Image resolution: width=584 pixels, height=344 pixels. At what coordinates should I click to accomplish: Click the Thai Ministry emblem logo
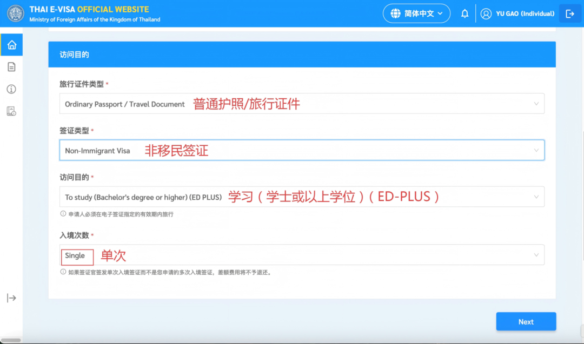(15, 14)
